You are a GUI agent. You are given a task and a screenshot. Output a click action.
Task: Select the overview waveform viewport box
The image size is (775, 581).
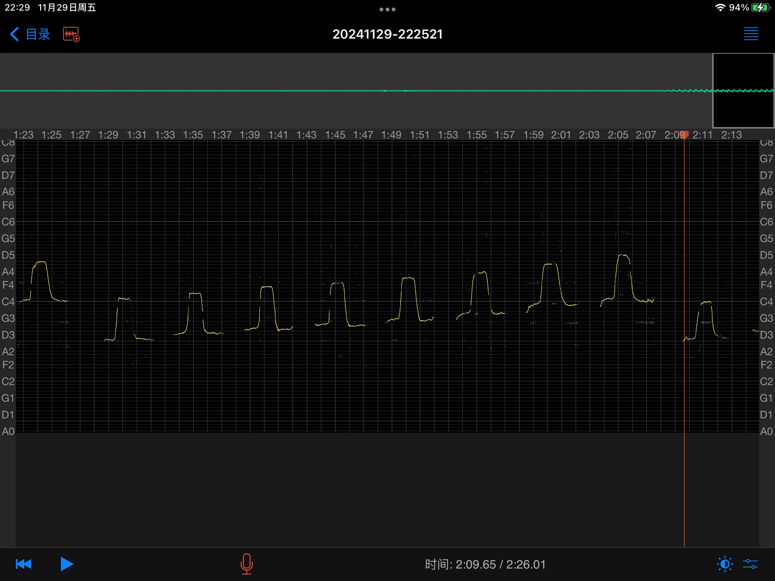point(743,91)
